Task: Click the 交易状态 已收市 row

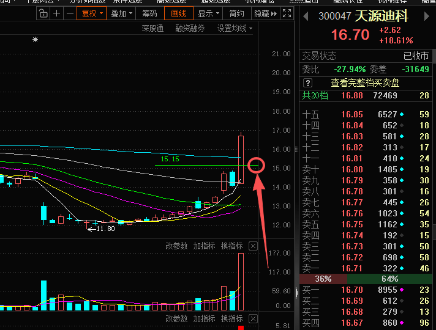Action: tap(366, 56)
